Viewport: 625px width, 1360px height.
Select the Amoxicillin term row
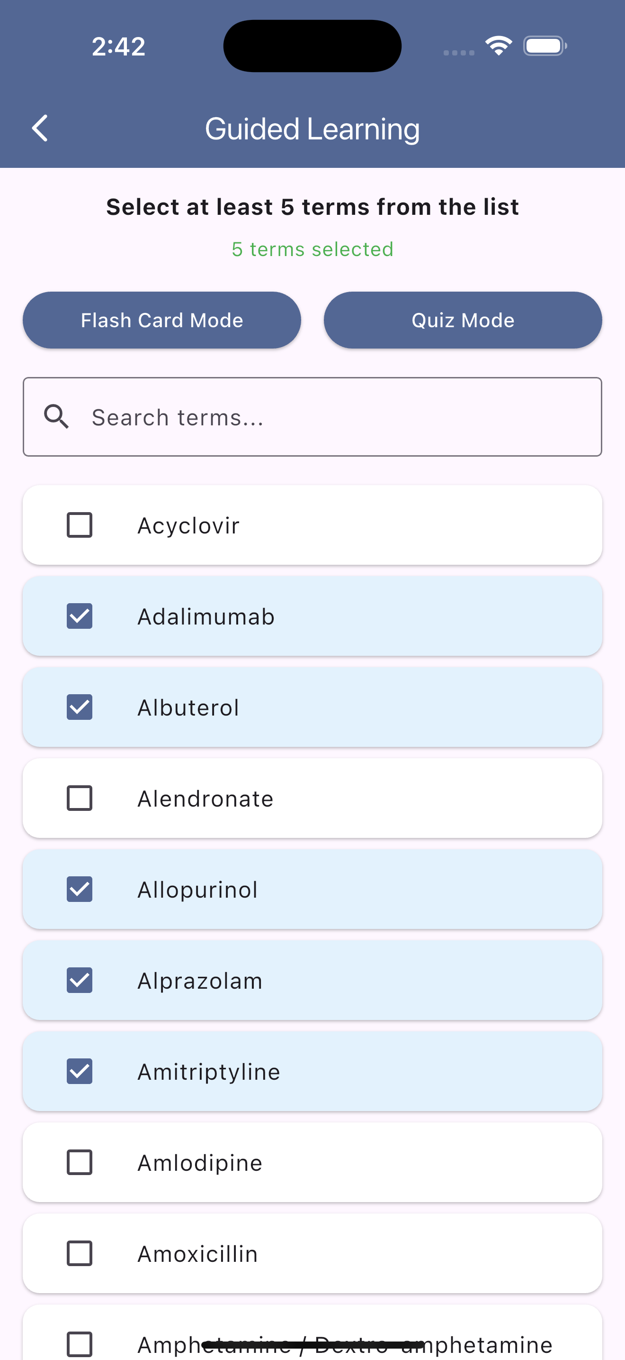(312, 1253)
